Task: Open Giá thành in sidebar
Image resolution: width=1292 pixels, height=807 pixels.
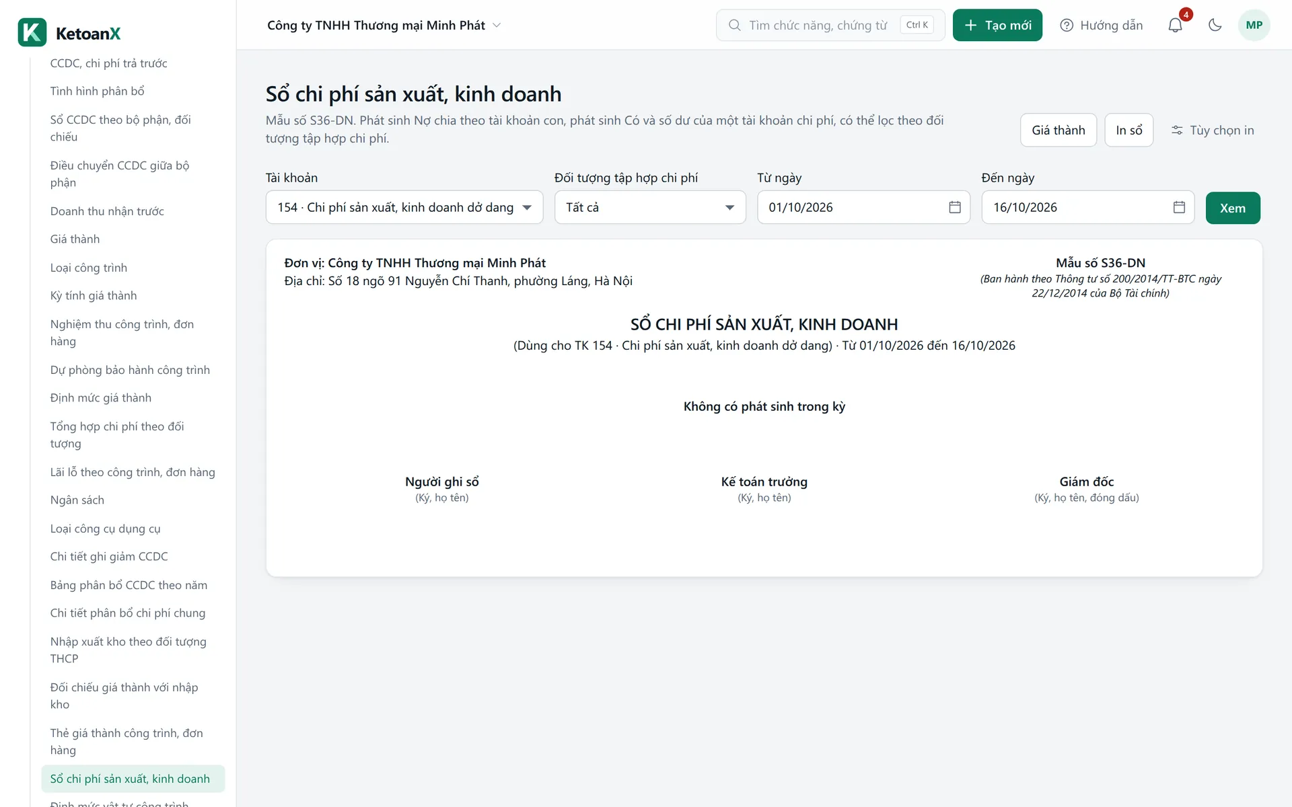Action: pos(75,239)
